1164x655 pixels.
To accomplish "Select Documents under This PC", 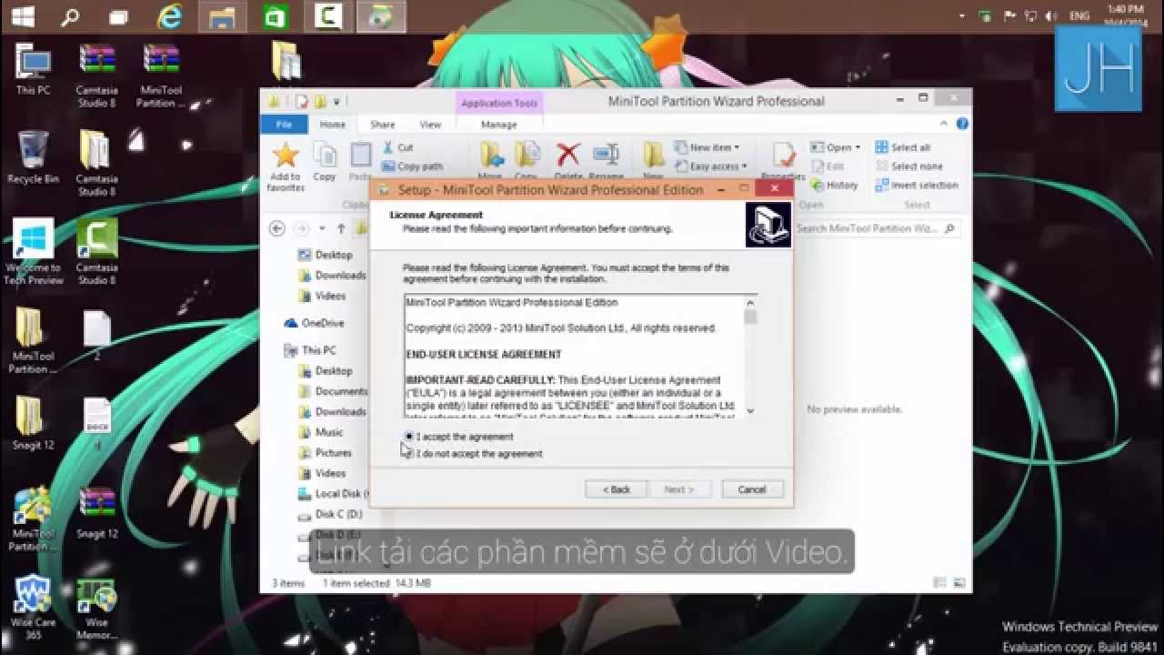I will 333,391.
